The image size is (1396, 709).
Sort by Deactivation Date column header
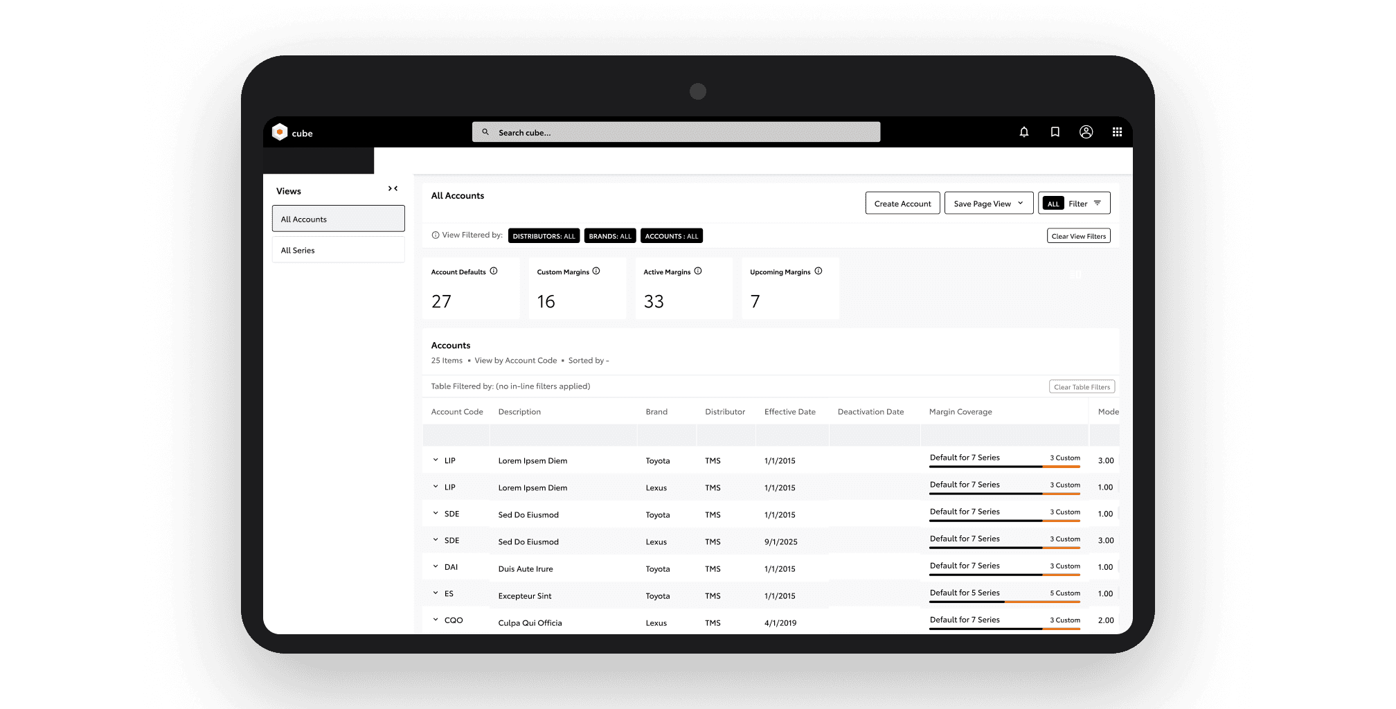[870, 412]
